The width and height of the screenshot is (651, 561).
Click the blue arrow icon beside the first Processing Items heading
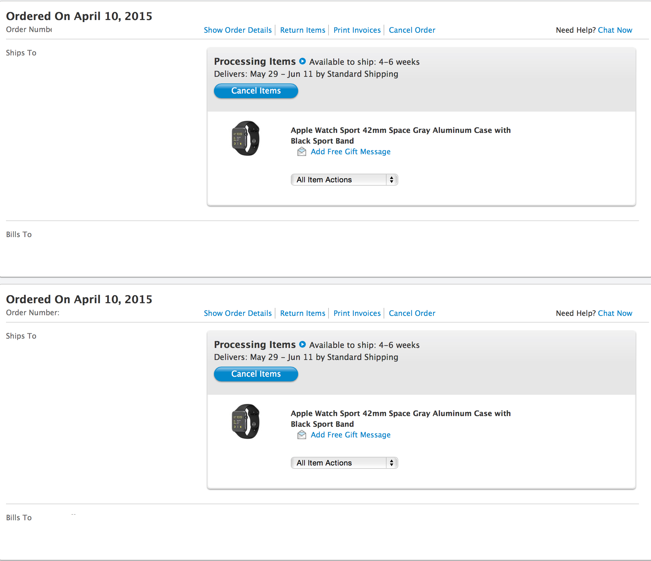(x=302, y=61)
